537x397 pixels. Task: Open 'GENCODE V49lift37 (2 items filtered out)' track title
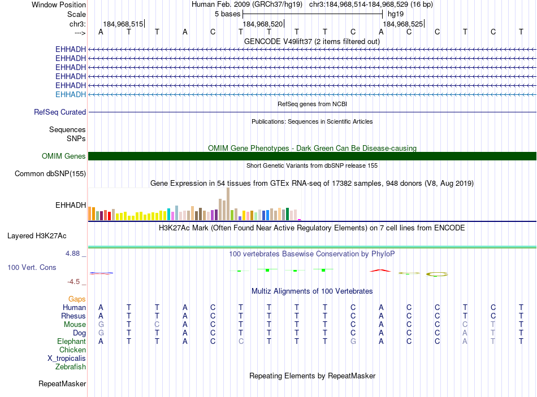[312, 41]
